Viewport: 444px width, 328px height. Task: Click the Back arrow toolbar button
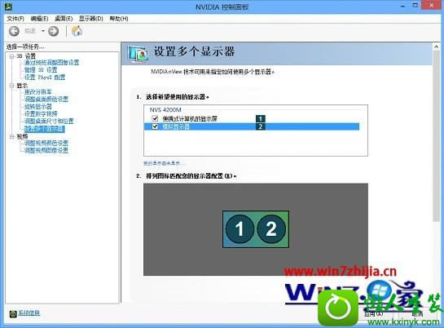14,31
